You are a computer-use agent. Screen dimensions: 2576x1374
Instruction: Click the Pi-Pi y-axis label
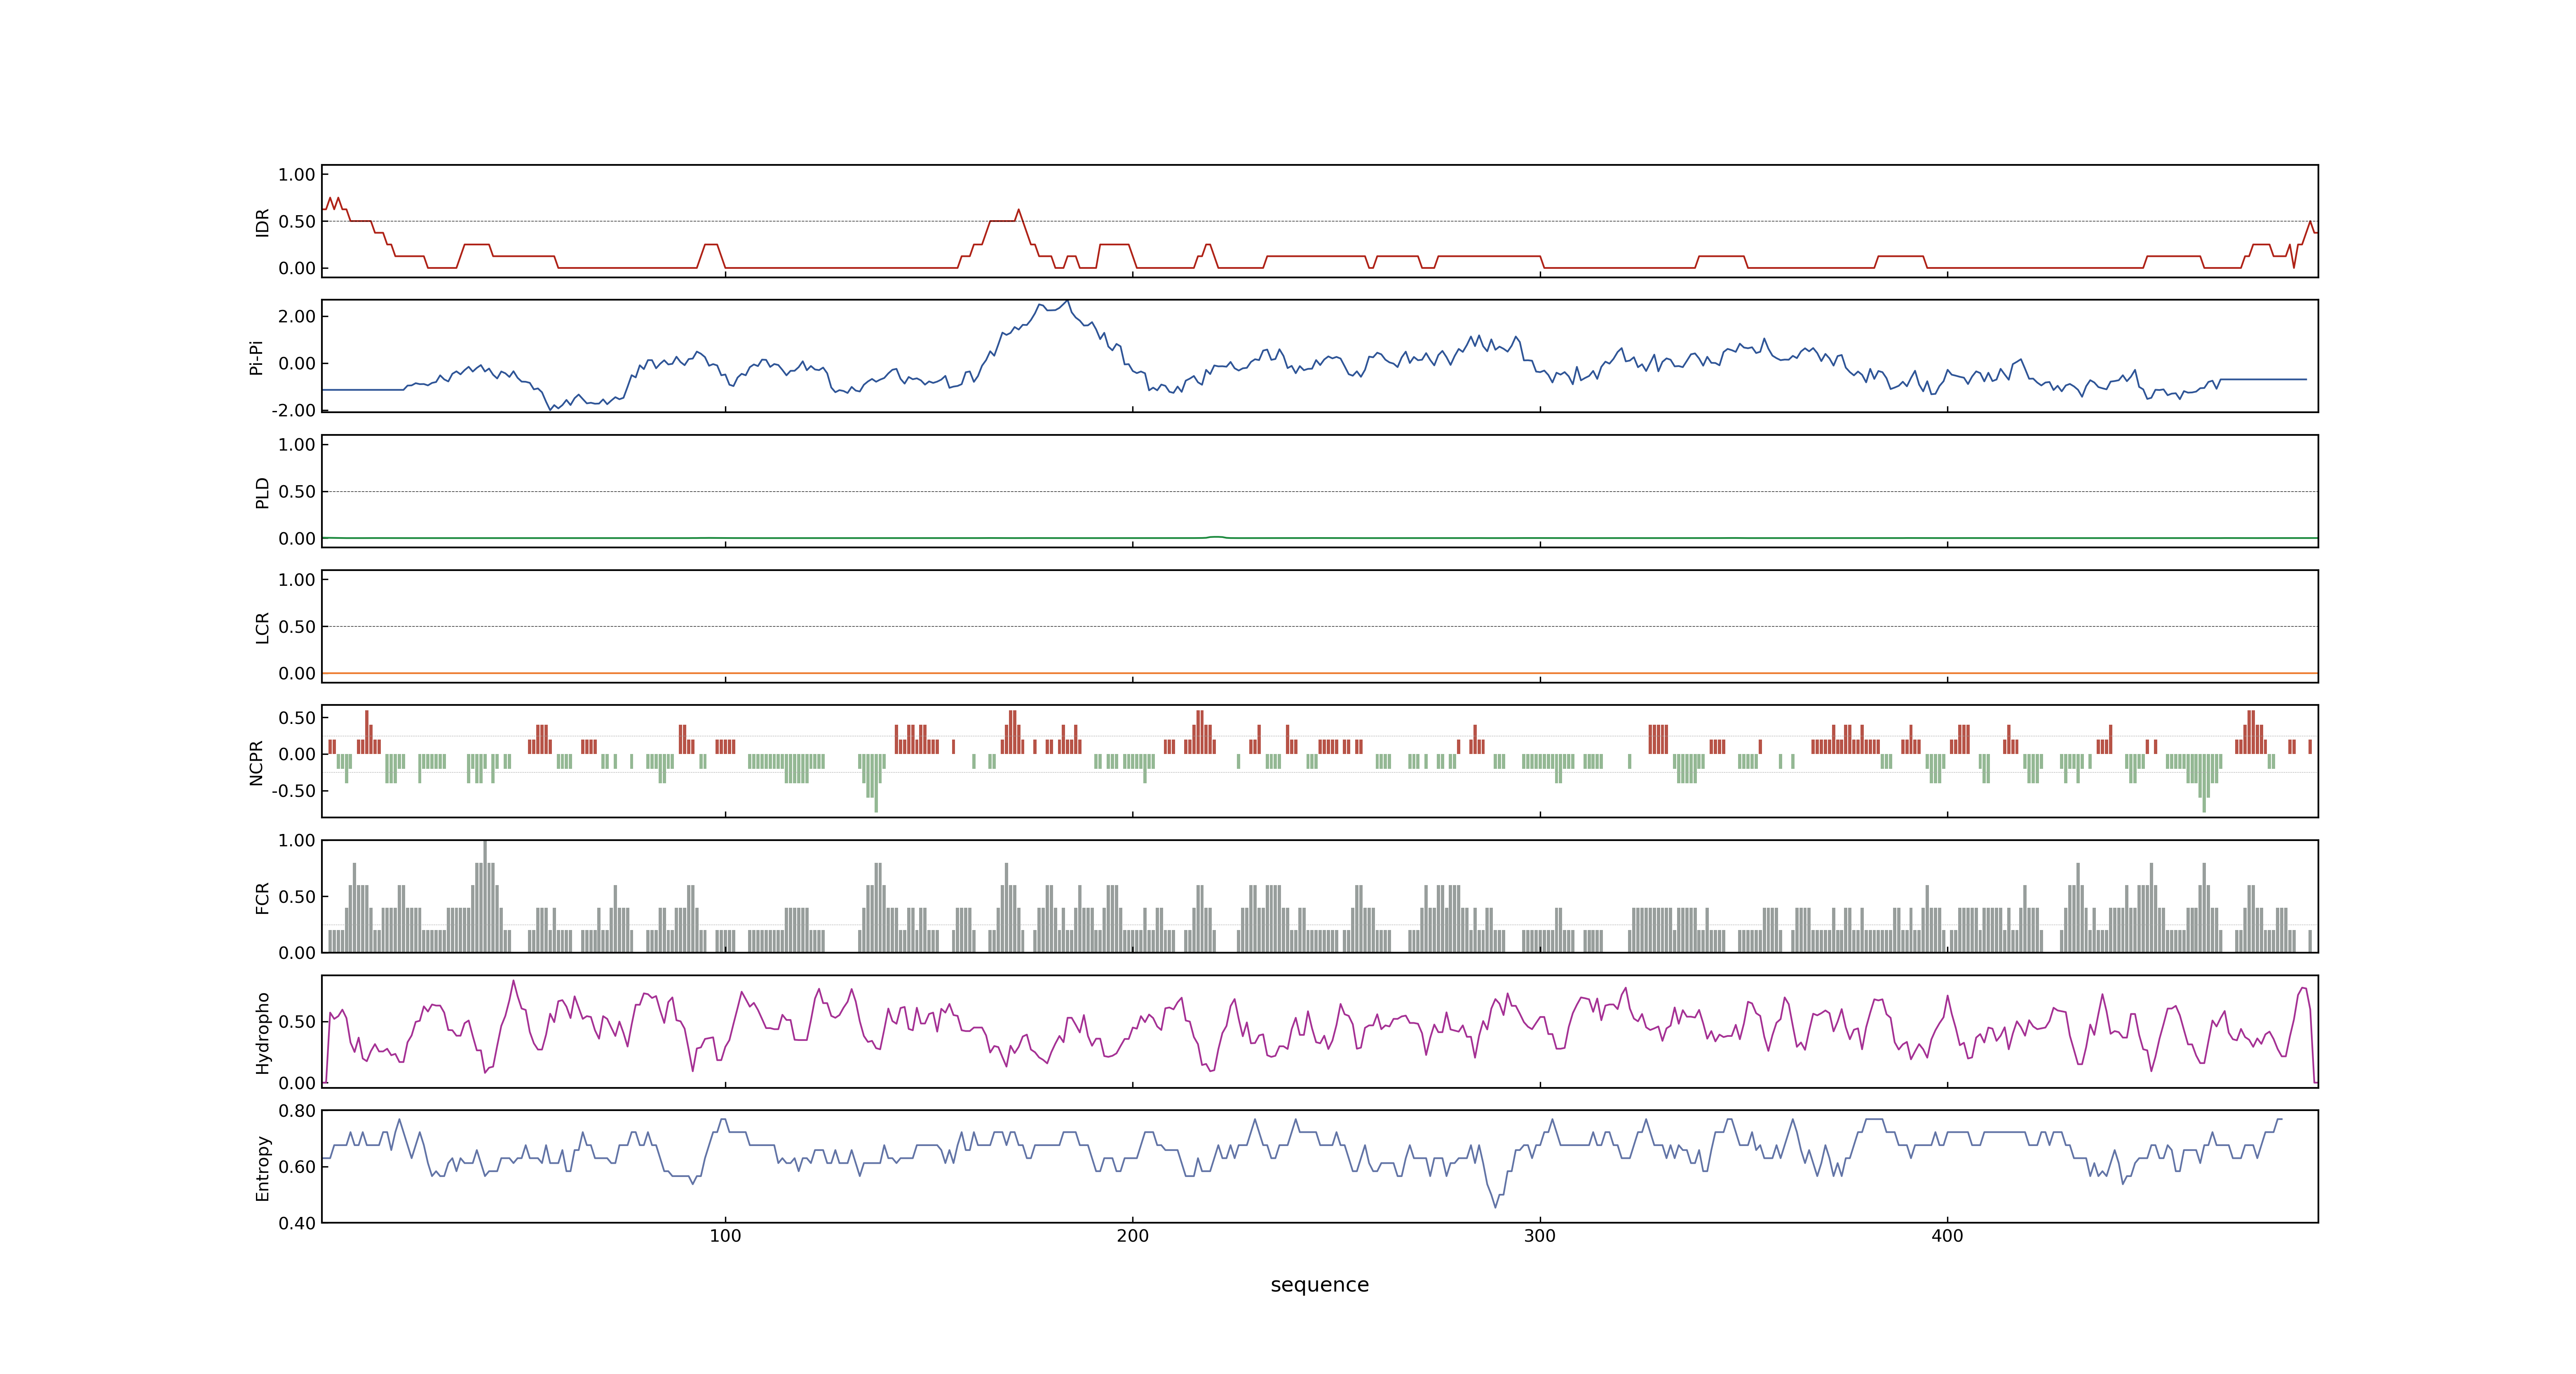pyautogui.click(x=256, y=357)
